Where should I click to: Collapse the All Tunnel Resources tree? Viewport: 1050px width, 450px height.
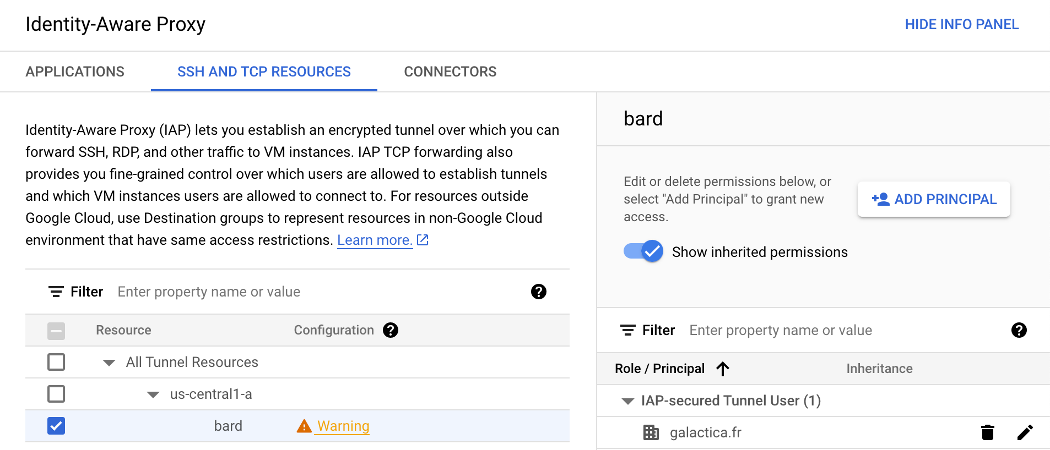[x=109, y=363]
